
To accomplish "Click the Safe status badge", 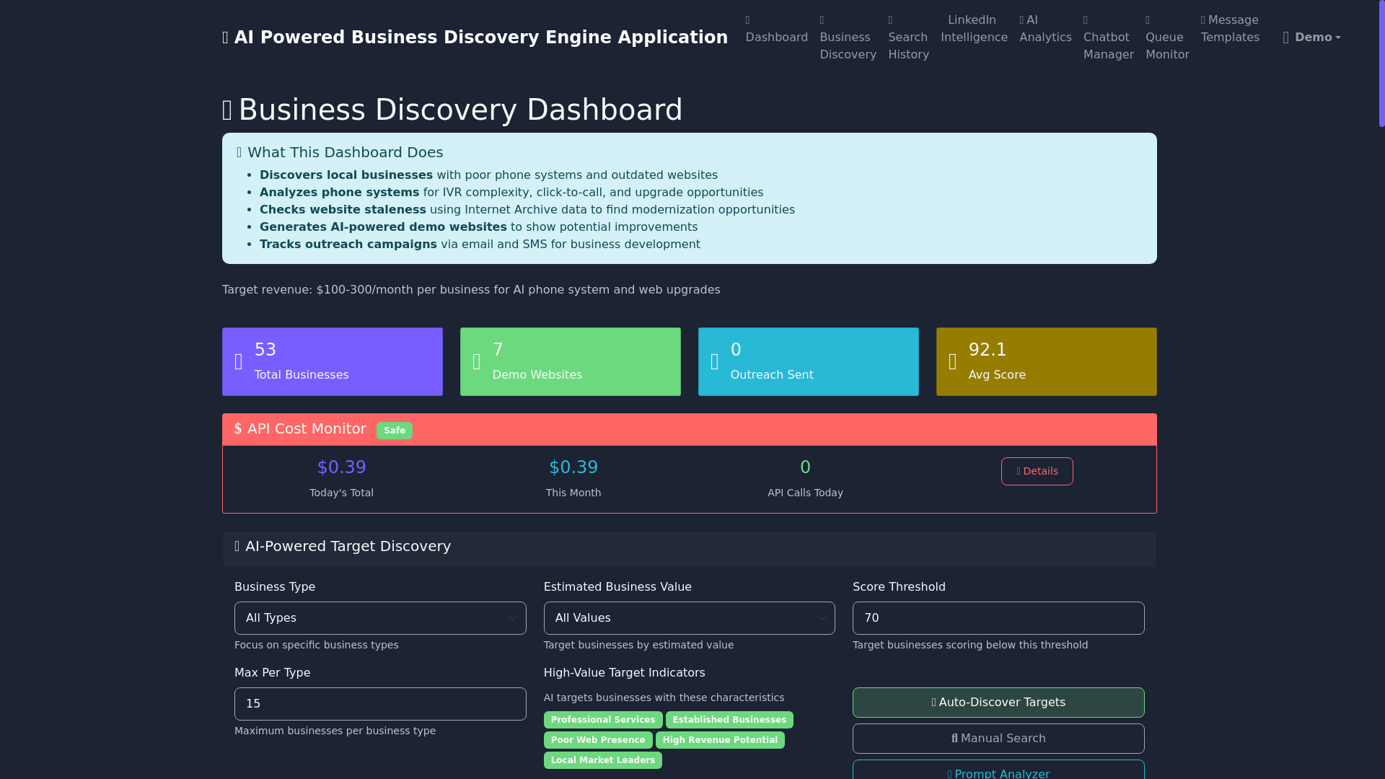I will pos(395,431).
